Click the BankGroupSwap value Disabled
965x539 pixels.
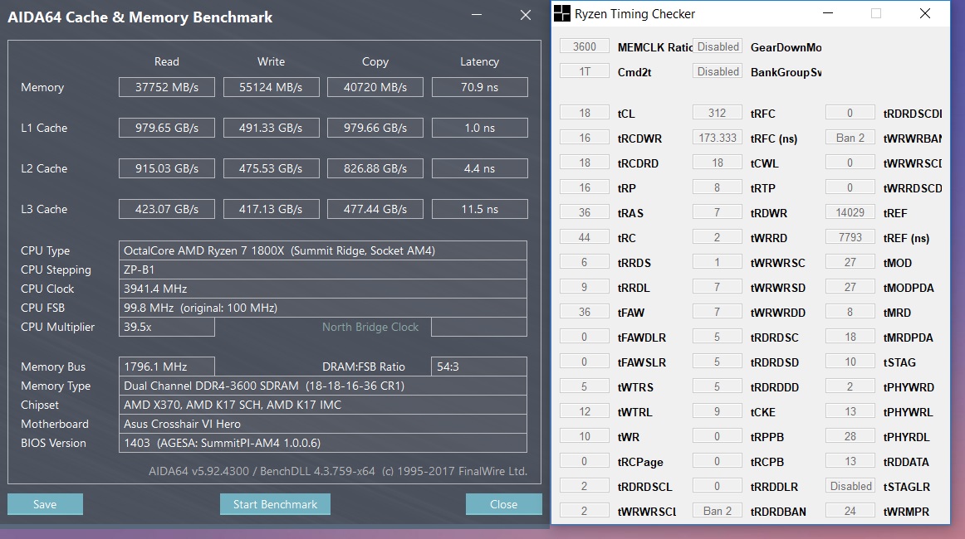[718, 71]
